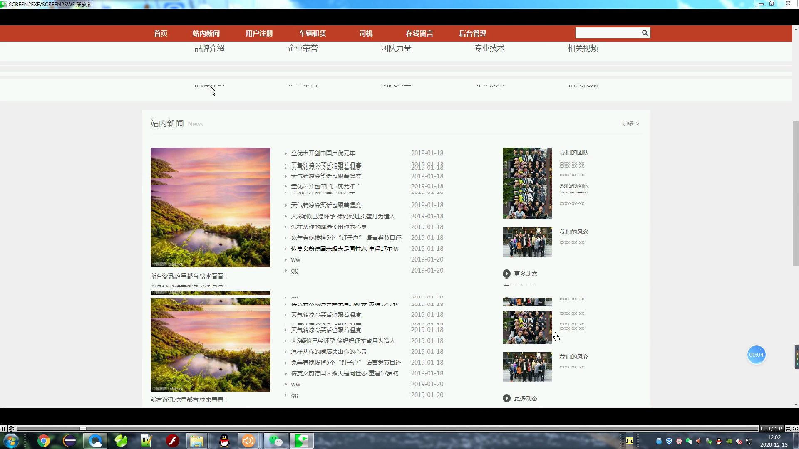Click the USB tray icon
Image resolution: width=799 pixels, height=449 pixels.
pyautogui.click(x=659, y=441)
